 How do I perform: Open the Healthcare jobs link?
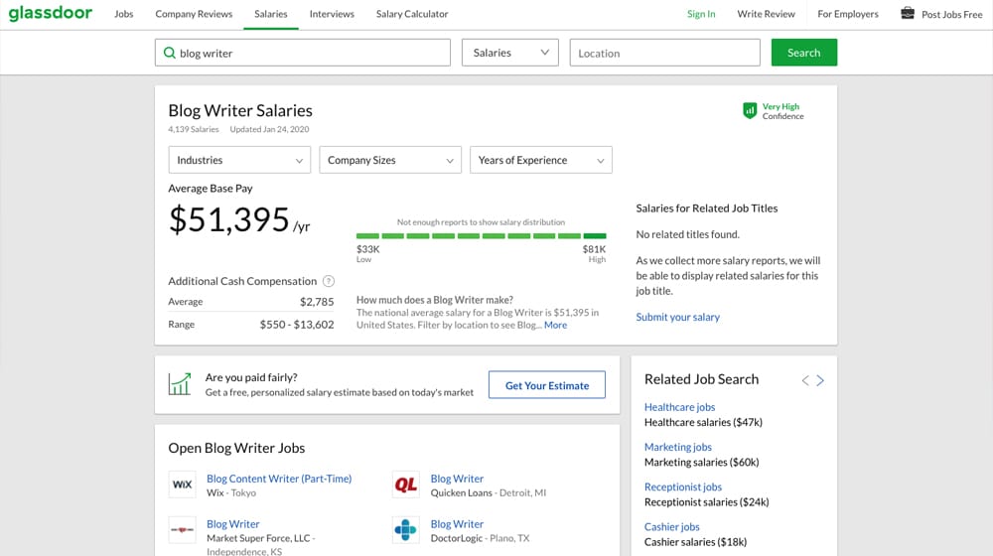coord(679,407)
